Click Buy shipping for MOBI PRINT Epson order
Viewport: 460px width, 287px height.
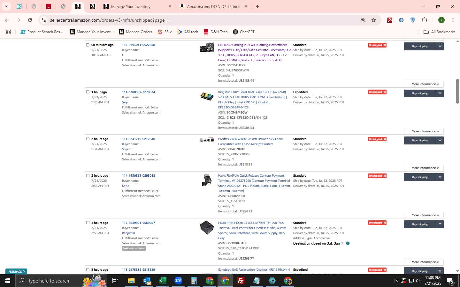coord(420,224)
